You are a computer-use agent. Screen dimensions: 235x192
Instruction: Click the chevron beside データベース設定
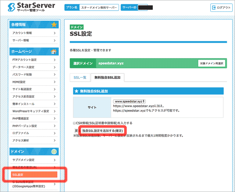(55, 67)
